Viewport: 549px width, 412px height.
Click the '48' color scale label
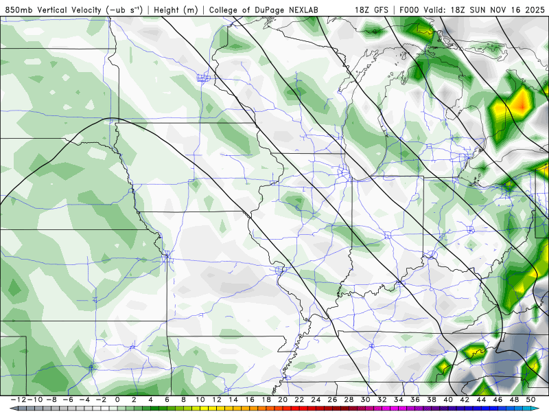514,400
